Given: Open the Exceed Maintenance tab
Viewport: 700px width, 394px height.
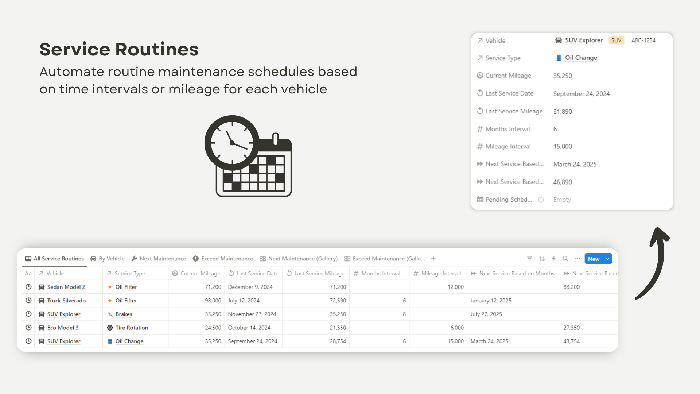Looking at the screenshot, I should (x=223, y=259).
